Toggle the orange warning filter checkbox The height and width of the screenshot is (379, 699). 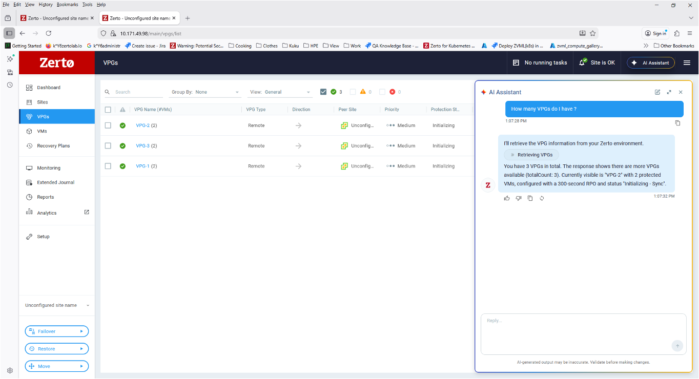[x=353, y=92]
